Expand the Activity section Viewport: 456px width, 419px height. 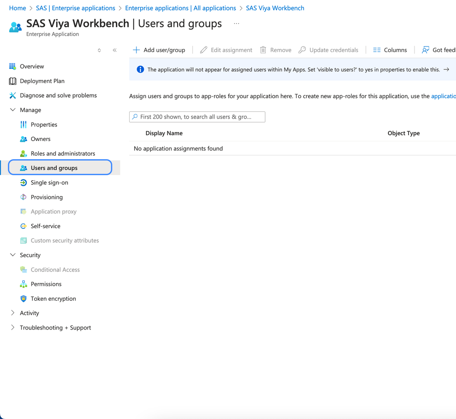coord(13,313)
